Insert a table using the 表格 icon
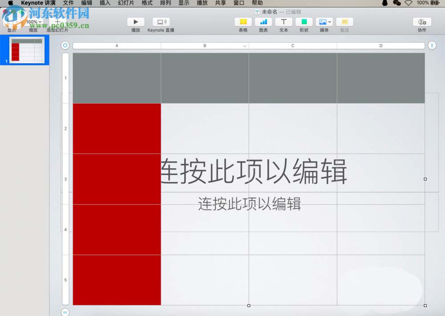 pyautogui.click(x=243, y=21)
